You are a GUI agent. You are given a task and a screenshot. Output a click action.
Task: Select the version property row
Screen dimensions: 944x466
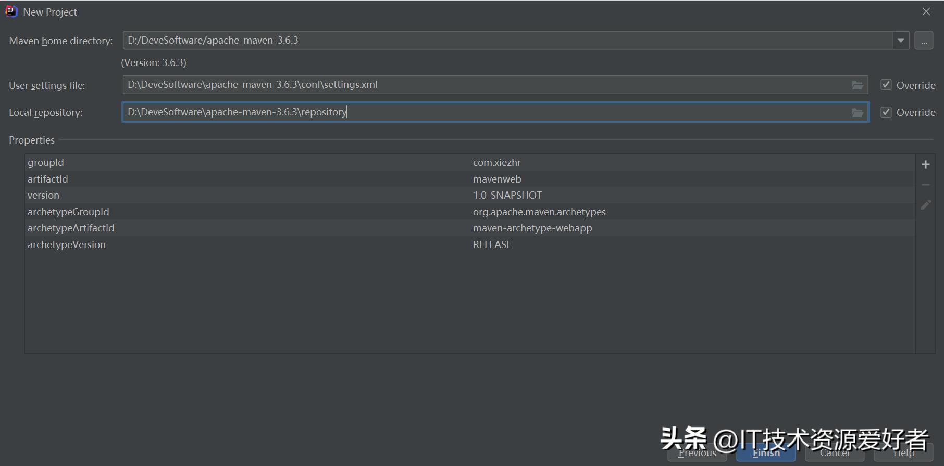click(x=470, y=195)
